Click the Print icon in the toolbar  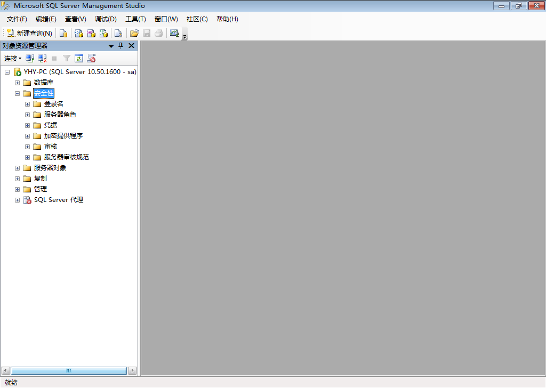pos(159,33)
